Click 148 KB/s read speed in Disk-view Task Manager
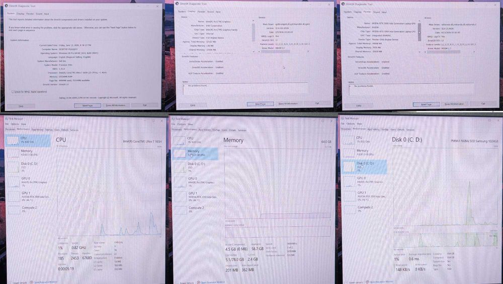The height and width of the screenshot is (284, 503). click(402, 269)
